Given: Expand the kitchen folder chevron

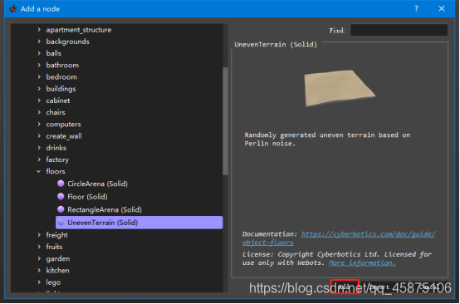Looking at the screenshot, I should coord(39,270).
